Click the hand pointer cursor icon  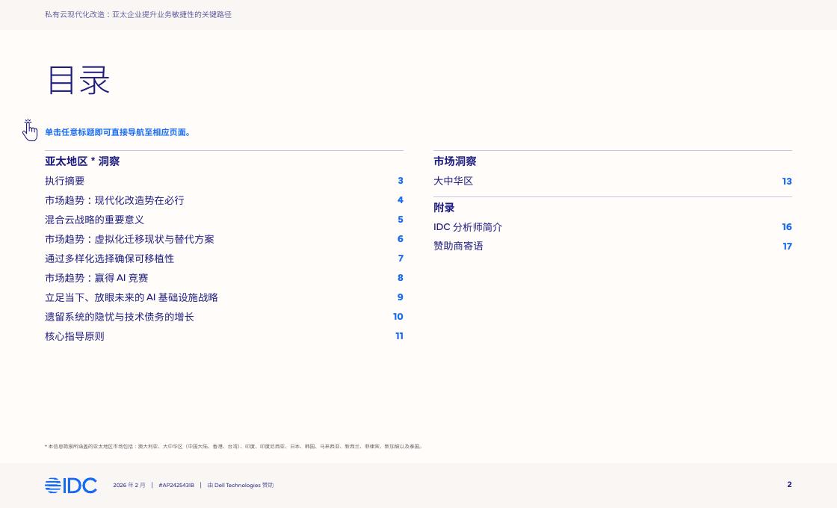tap(30, 130)
